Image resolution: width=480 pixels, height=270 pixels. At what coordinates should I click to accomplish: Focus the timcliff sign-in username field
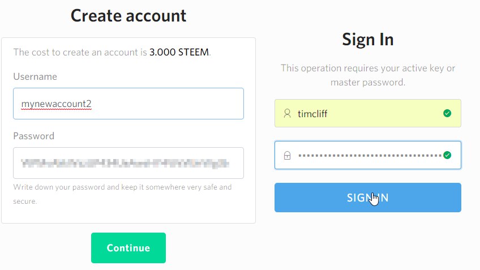click(x=368, y=113)
